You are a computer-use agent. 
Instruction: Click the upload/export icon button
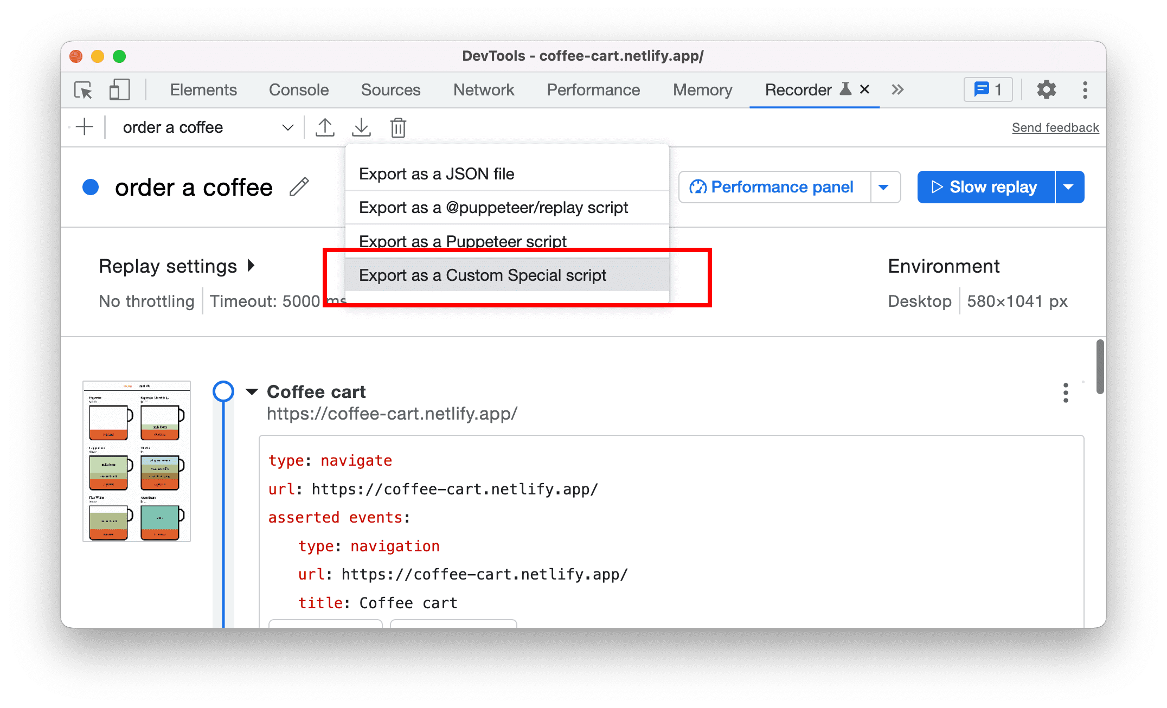[325, 127]
